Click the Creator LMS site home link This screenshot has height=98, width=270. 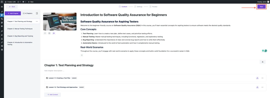[10, 2]
